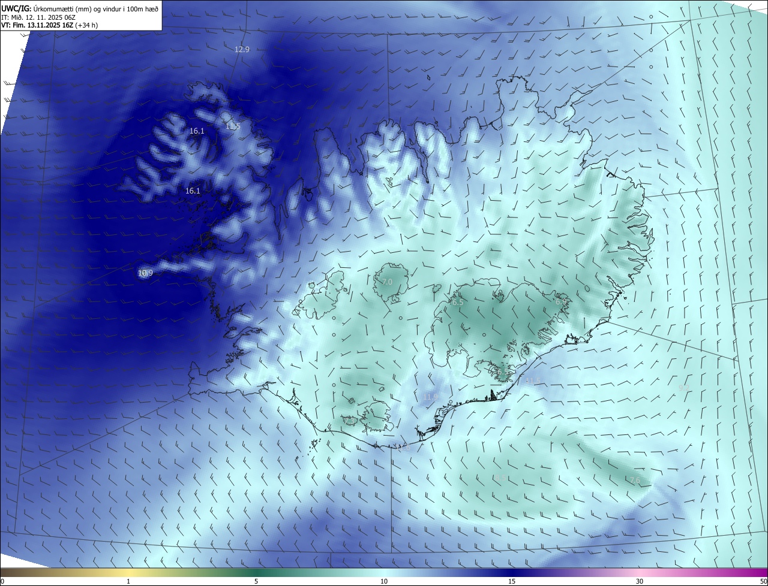Click the 'IT: Mið. 12. 11. 2025 06Z' line
768x586 pixels.
pyautogui.click(x=38, y=17)
